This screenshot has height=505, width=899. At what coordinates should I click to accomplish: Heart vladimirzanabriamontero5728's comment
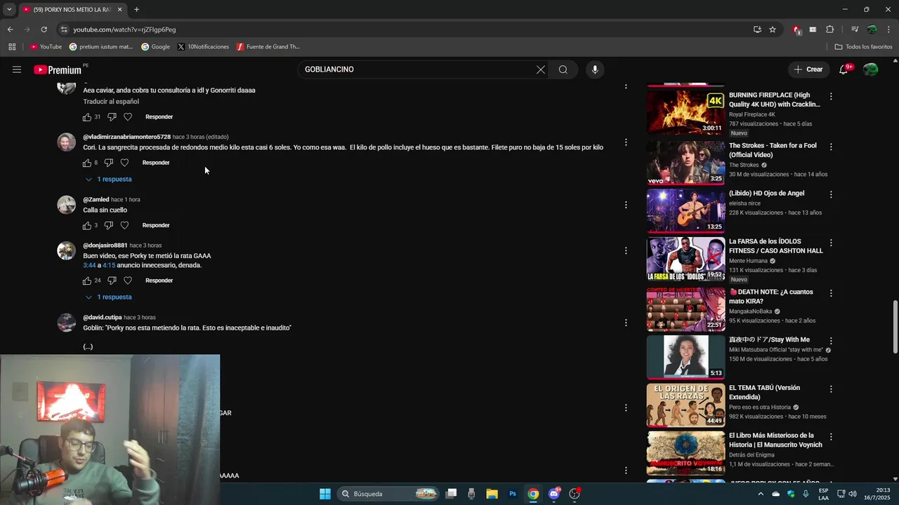tap(124, 163)
